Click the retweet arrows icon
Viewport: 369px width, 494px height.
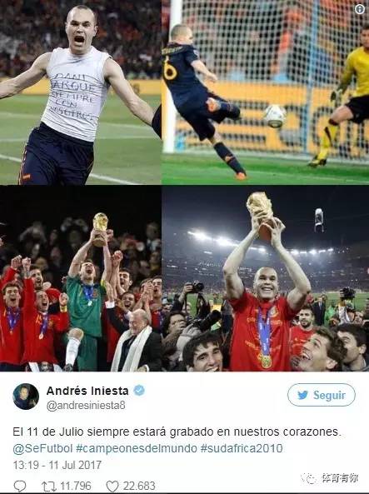(x=49, y=486)
